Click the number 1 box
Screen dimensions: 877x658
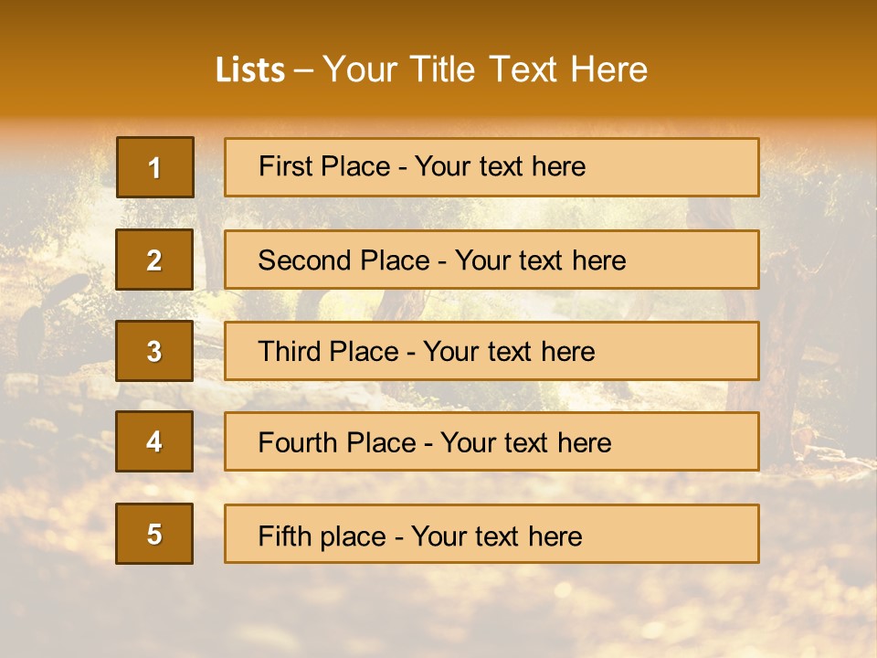pyautogui.click(x=155, y=167)
